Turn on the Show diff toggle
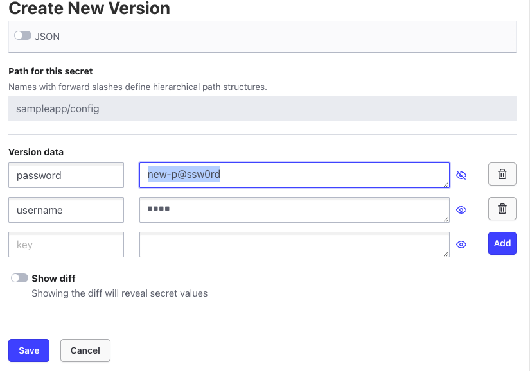530x371 pixels. coord(20,278)
